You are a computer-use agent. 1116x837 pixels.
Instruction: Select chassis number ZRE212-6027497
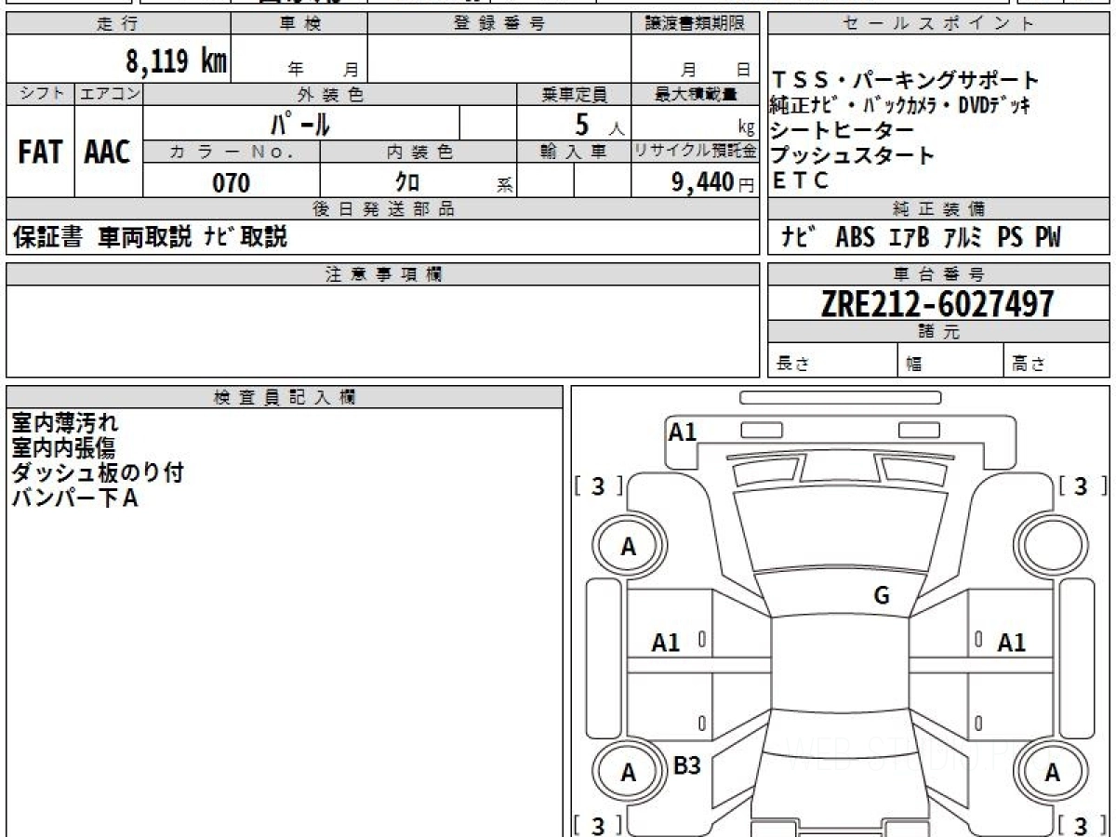937,304
